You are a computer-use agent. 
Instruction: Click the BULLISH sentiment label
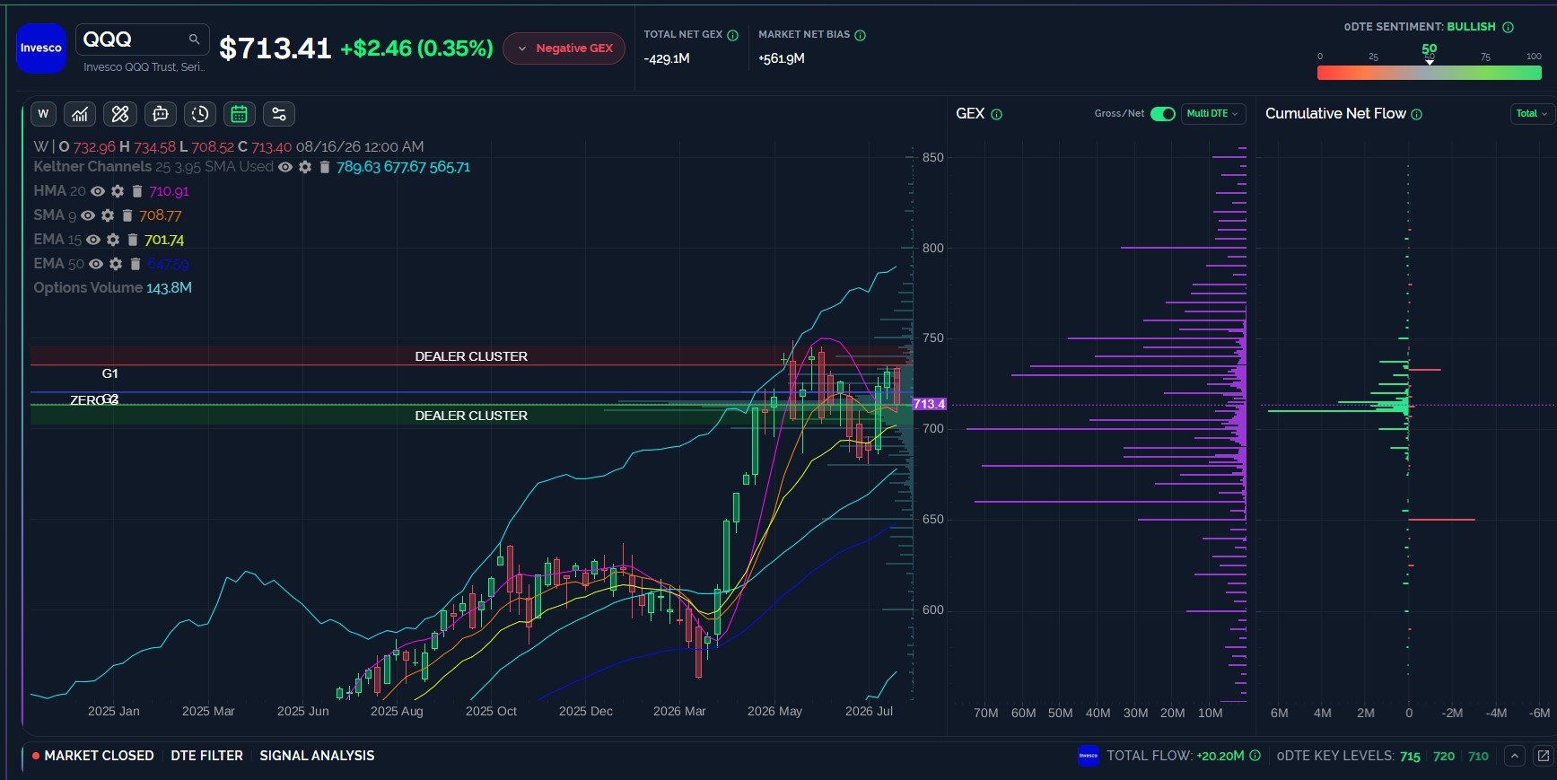tap(1471, 27)
